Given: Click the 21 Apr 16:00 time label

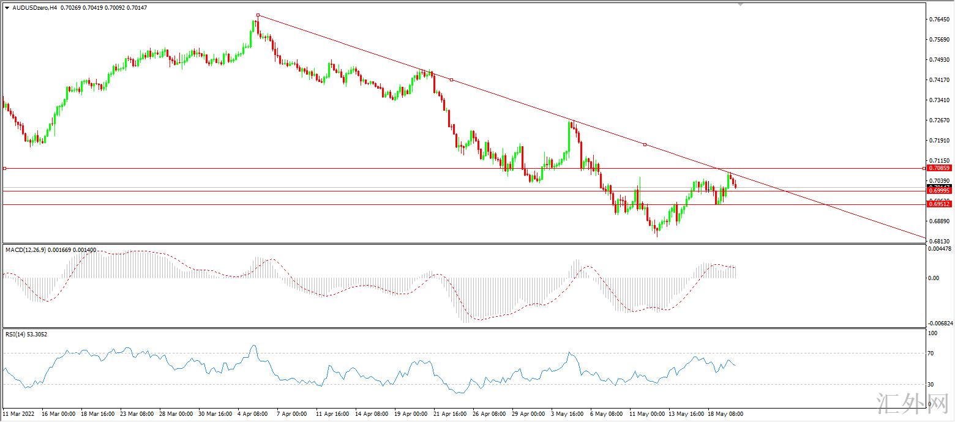Looking at the screenshot, I should click(449, 414).
